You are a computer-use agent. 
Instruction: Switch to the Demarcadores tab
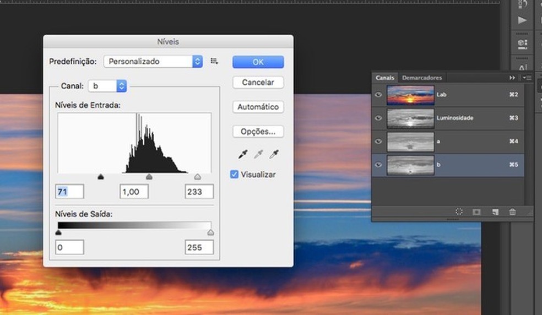coord(421,78)
